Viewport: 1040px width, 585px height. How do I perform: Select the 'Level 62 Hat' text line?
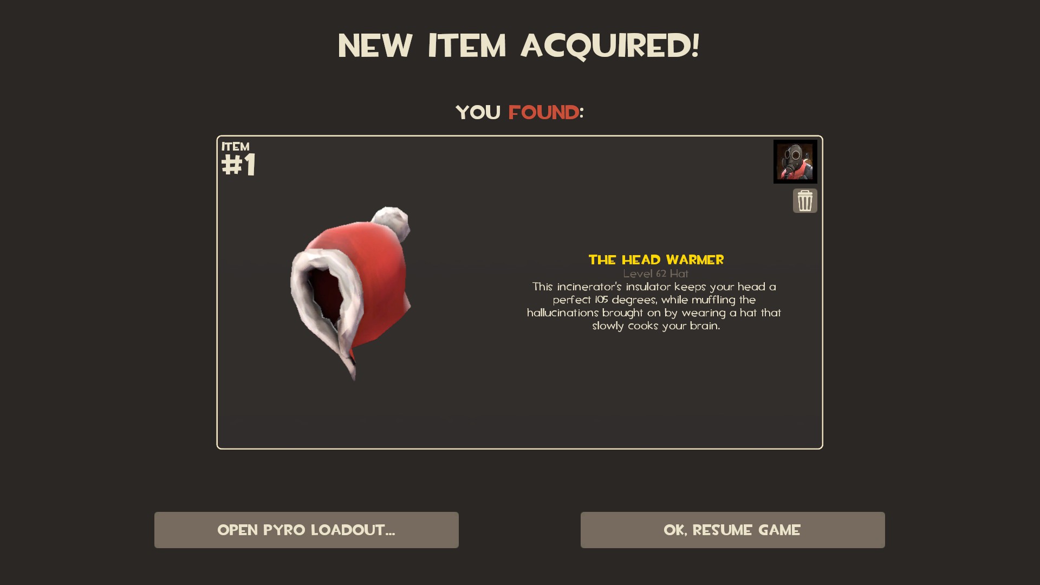tap(656, 274)
